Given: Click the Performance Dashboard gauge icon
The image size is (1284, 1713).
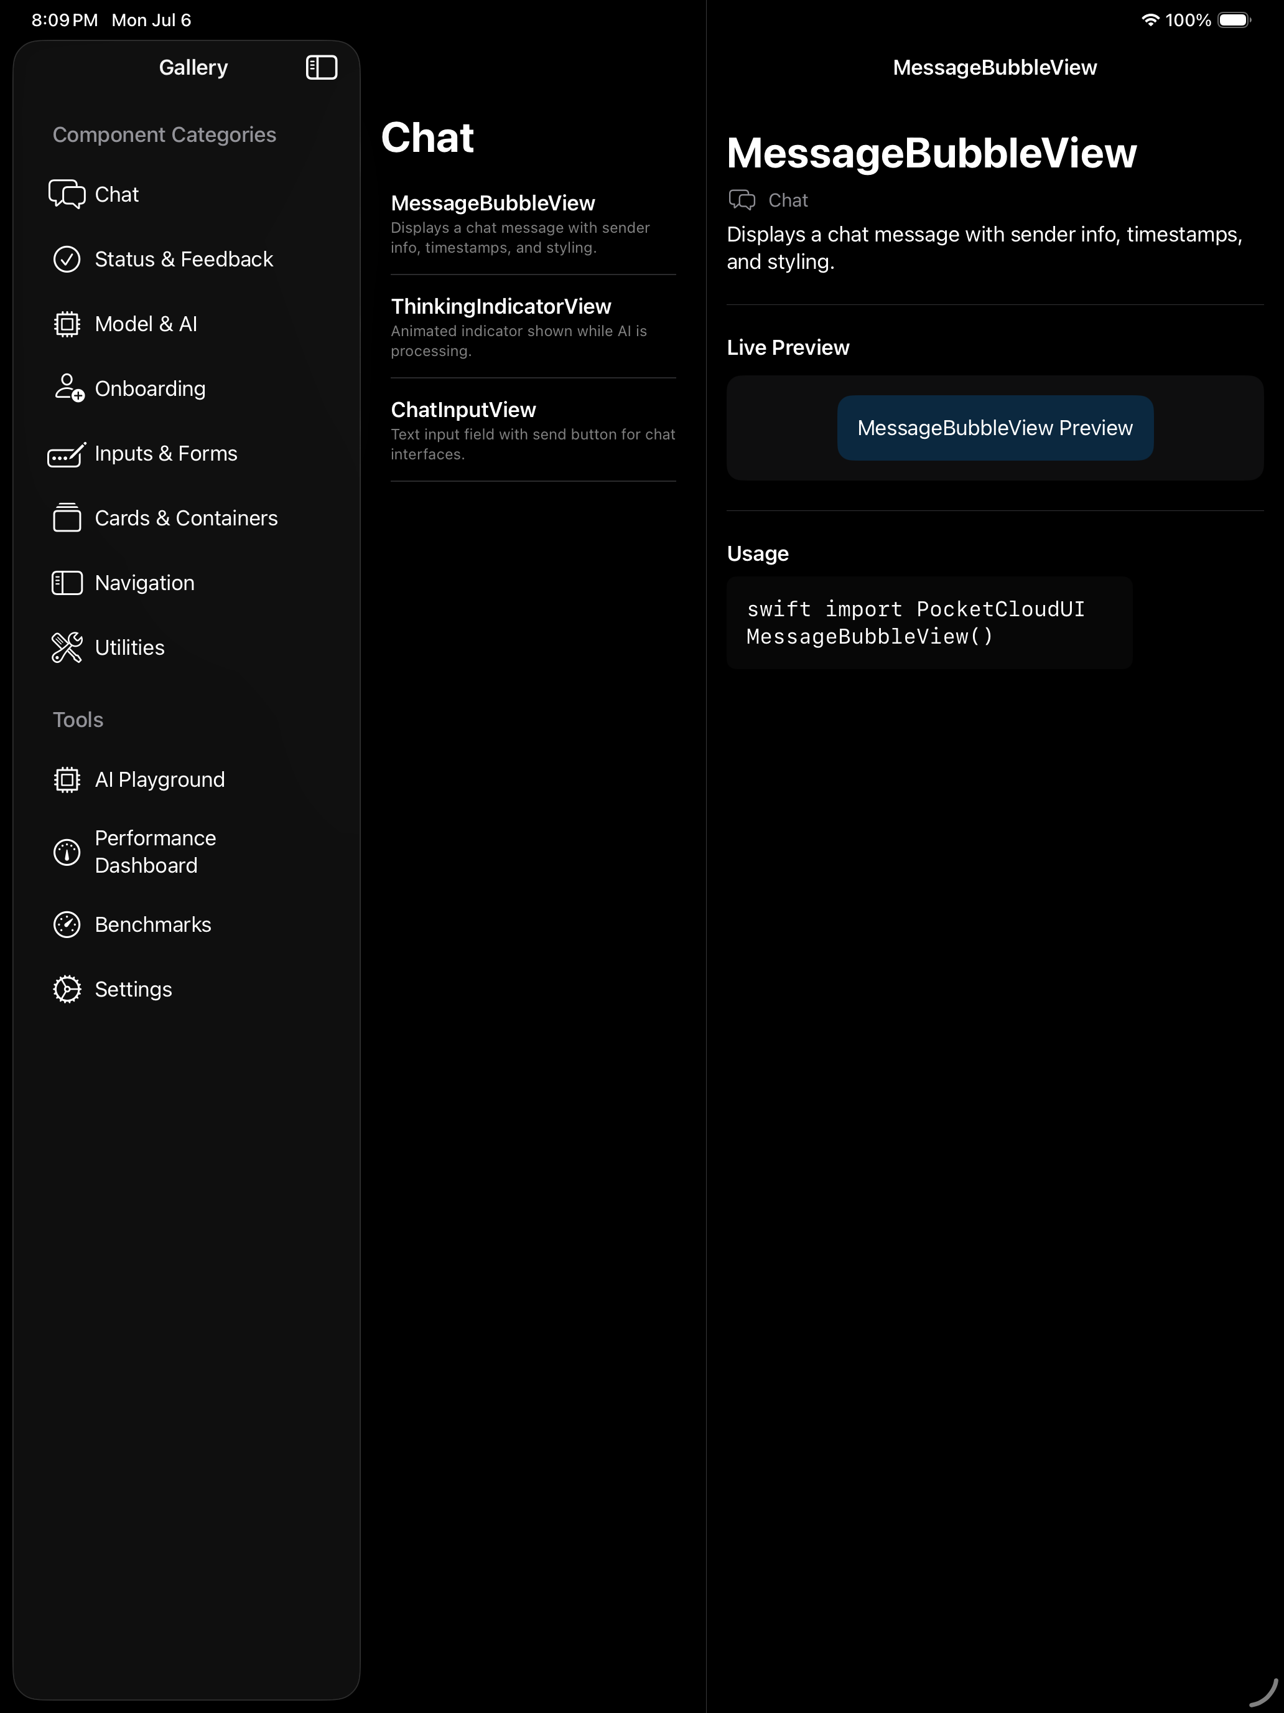Looking at the screenshot, I should tap(67, 852).
